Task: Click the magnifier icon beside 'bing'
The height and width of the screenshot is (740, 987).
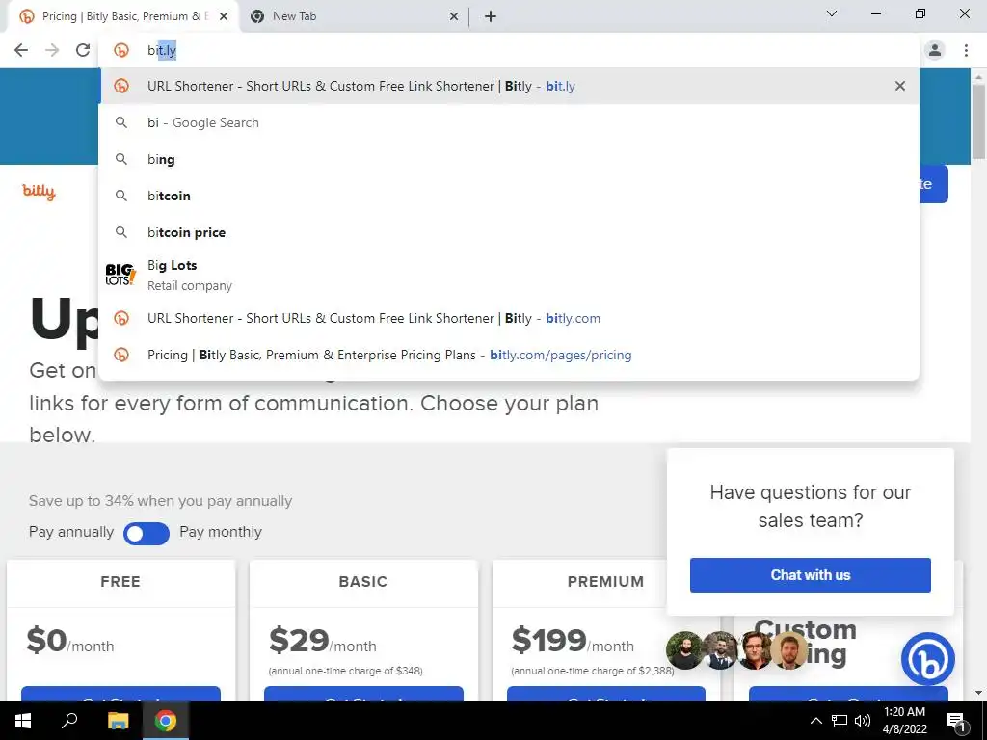Action: 121,159
